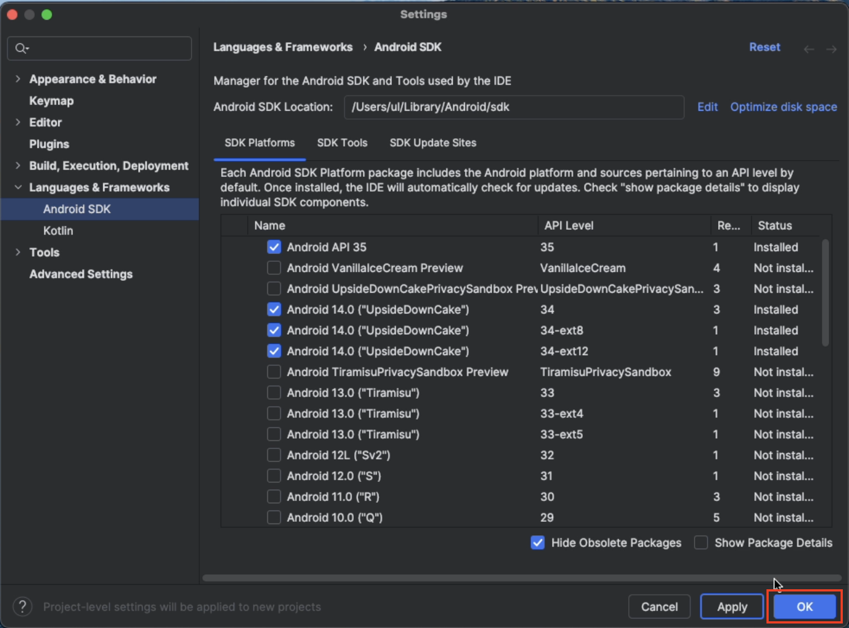
Task: Check Android 11.0 R platform
Action: [274, 497]
